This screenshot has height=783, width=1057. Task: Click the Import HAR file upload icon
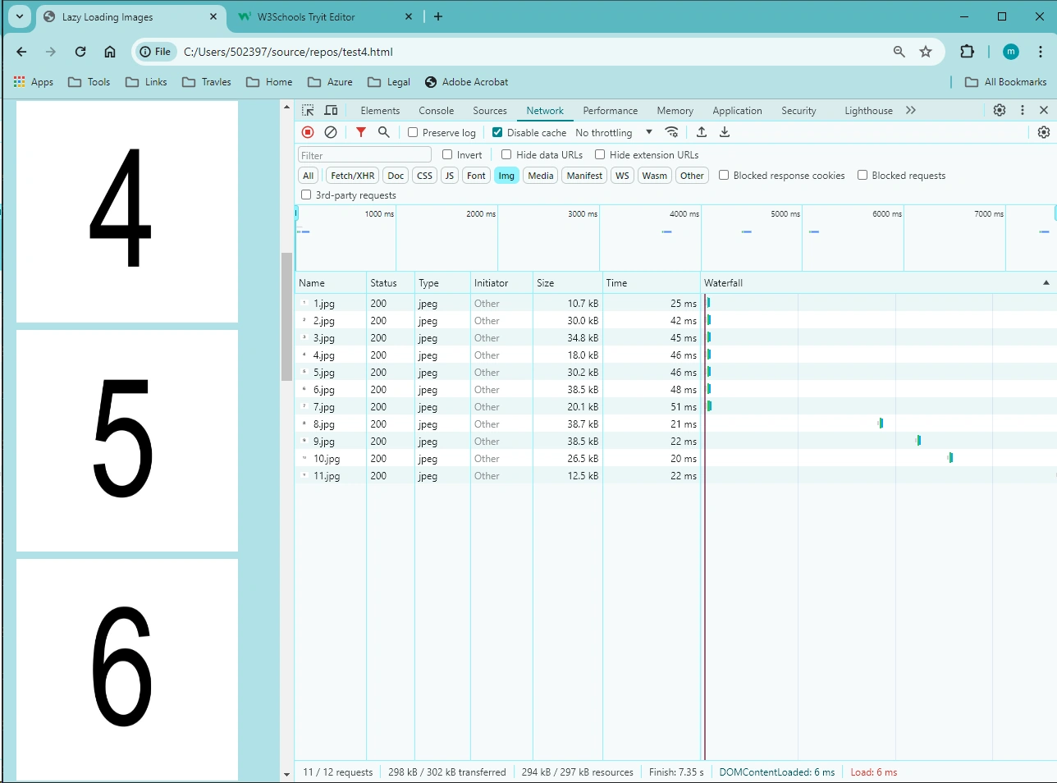(x=702, y=132)
